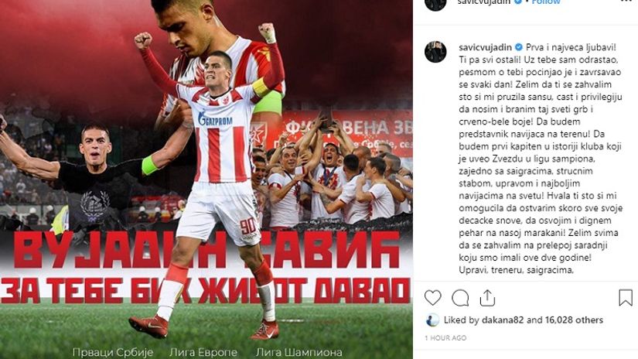
Task: Open the more options dots in the header
Action: click(x=626, y=2)
